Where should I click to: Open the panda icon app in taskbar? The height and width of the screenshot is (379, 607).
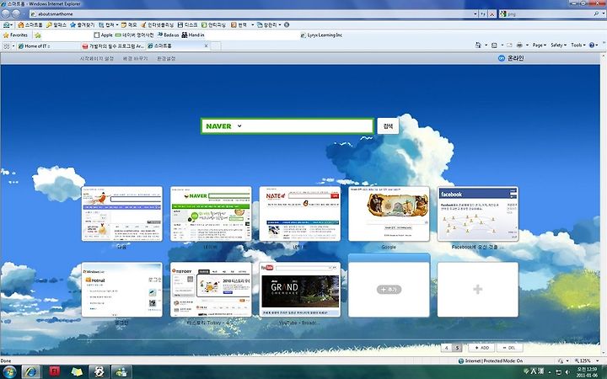click(x=99, y=371)
